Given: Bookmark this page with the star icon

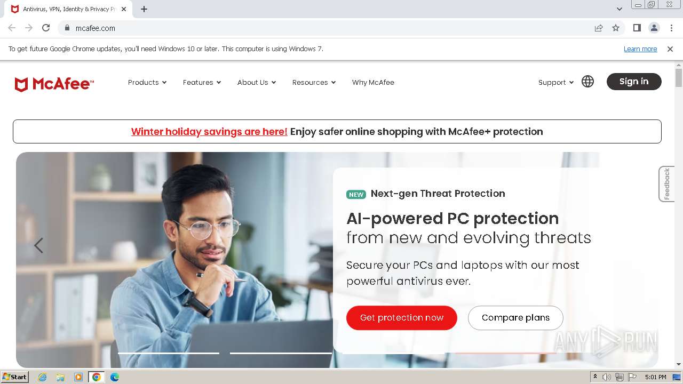Looking at the screenshot, I should pyautogui.click(x=616, y=28).
